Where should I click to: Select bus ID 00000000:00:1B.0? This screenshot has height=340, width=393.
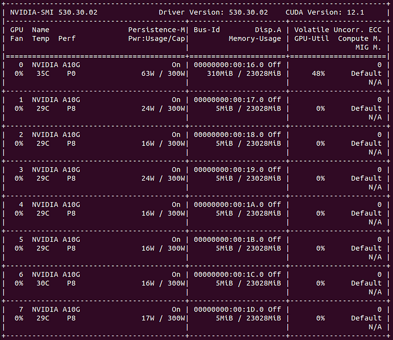pos(229,240)
